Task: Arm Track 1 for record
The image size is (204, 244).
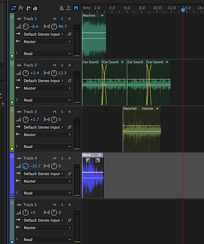Action: point(69,19)
